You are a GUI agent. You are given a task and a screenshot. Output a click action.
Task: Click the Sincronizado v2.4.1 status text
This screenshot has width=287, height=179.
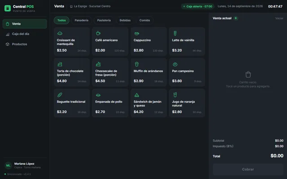pyautogui.click(x=19, y=174)
